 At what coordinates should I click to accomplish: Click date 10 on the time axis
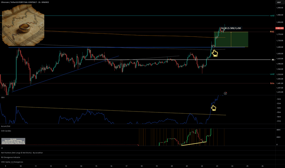coord(20,166)
